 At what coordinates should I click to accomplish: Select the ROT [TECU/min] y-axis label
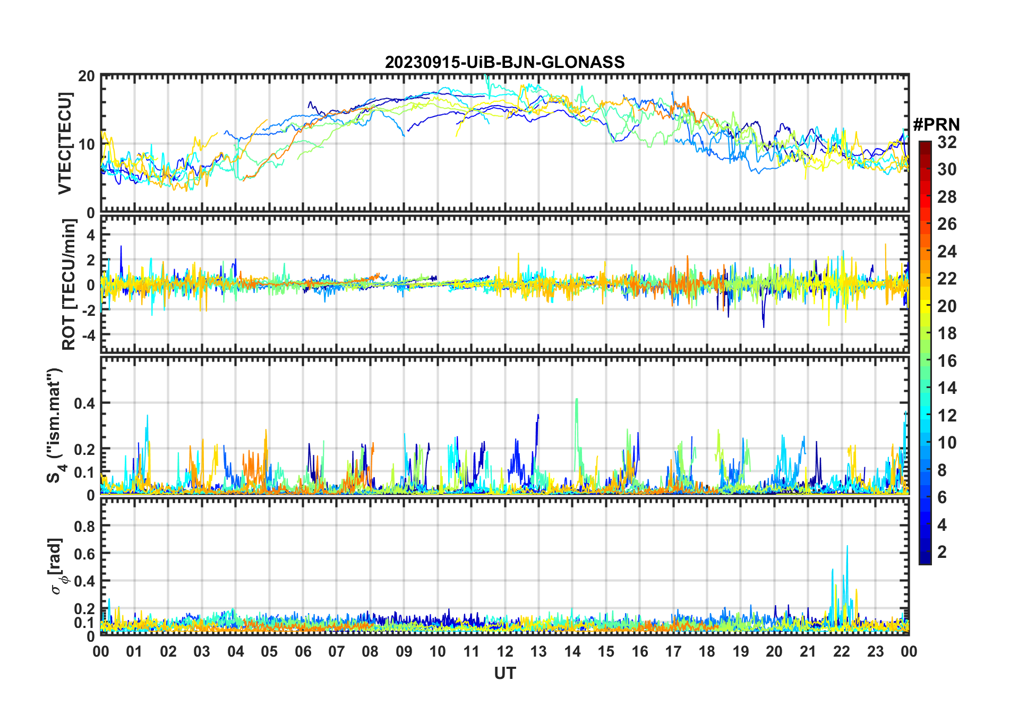click(69, 285)
